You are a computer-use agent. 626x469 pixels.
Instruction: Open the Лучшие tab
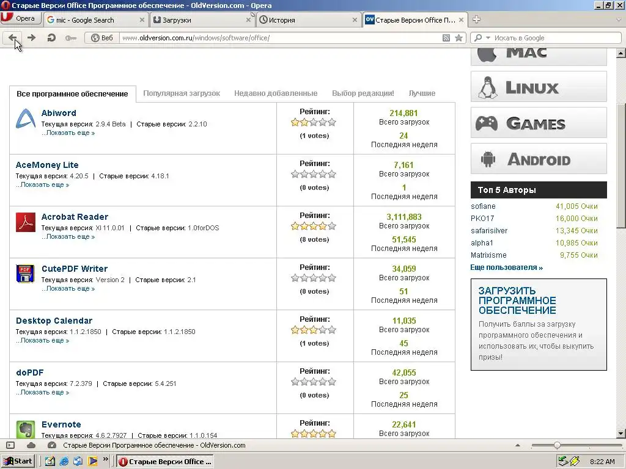click(x=422, y=93)
